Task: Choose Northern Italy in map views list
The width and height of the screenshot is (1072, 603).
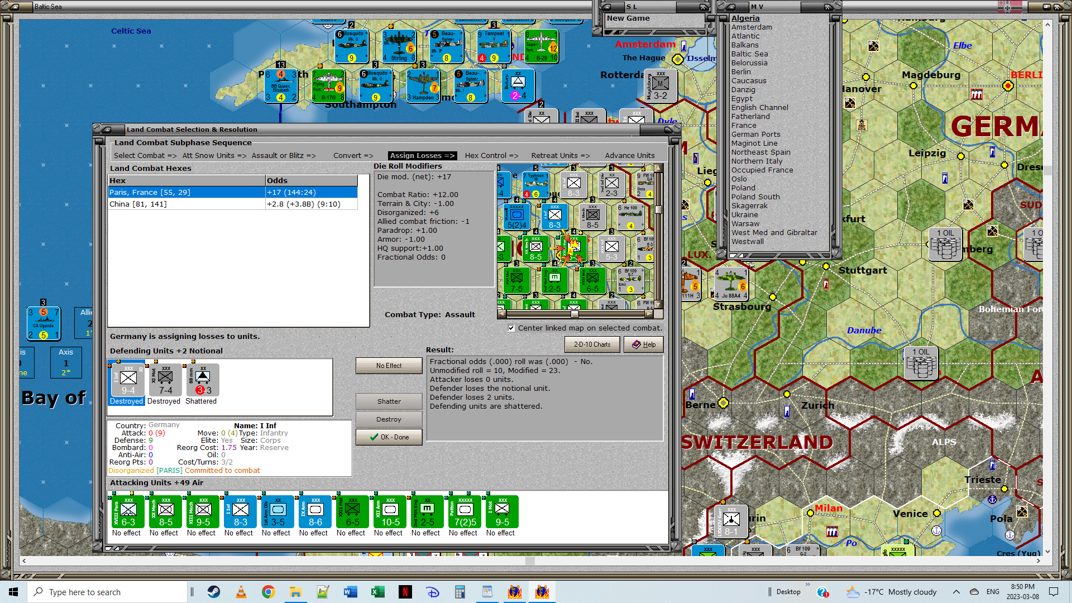Action: tap(757, 161)
